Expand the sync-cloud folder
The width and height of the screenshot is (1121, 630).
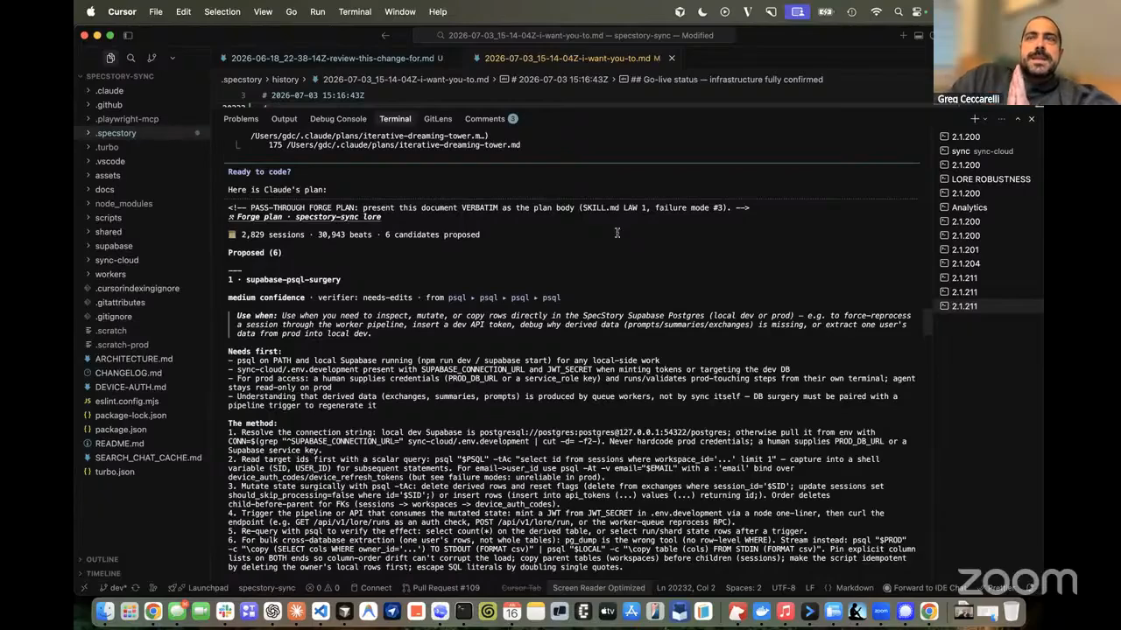[x=140, y=260]
